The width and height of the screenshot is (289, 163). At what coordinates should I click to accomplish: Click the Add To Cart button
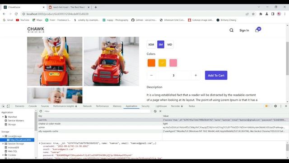[x=216, y=76]
